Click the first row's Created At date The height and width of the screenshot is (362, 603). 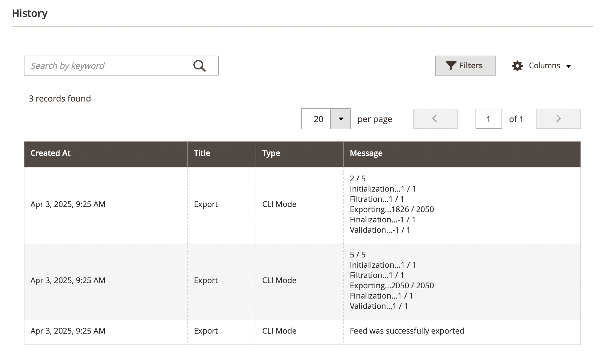[68, 204]
